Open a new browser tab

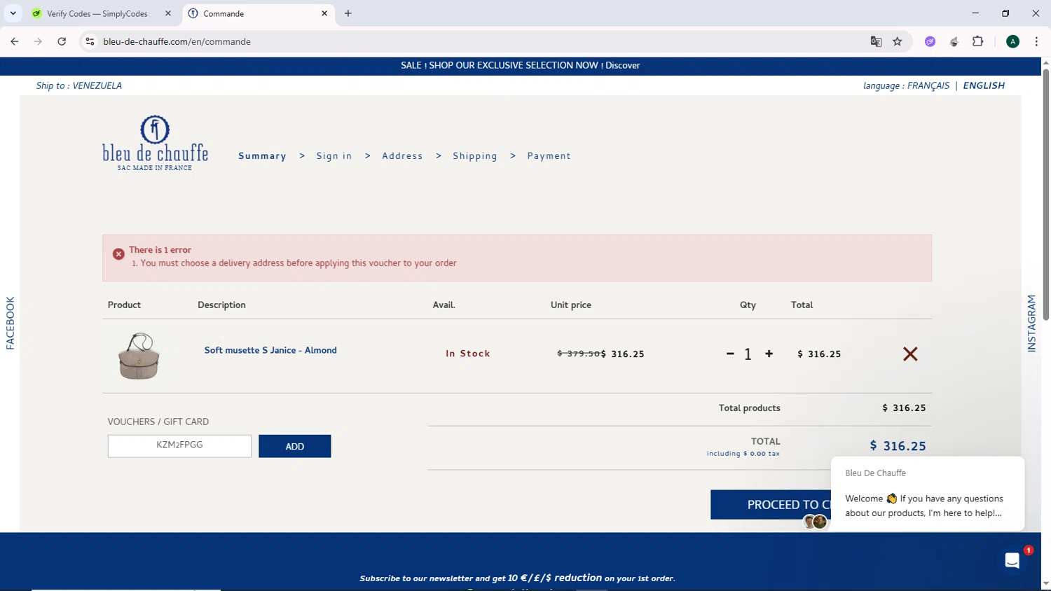[x=348, y=13]
